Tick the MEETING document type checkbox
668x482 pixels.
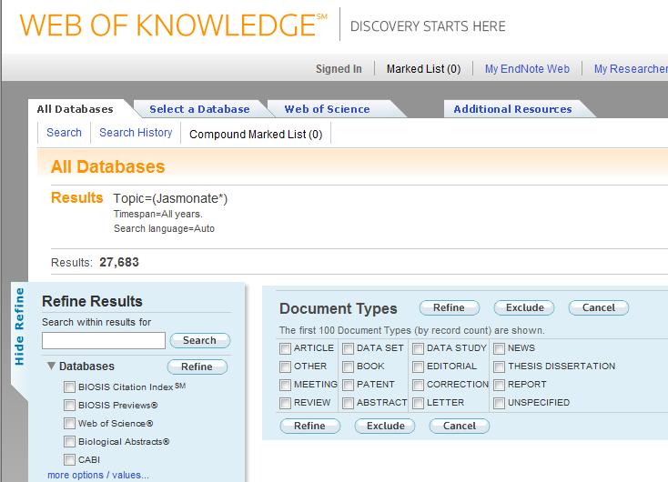pos(285,385)
